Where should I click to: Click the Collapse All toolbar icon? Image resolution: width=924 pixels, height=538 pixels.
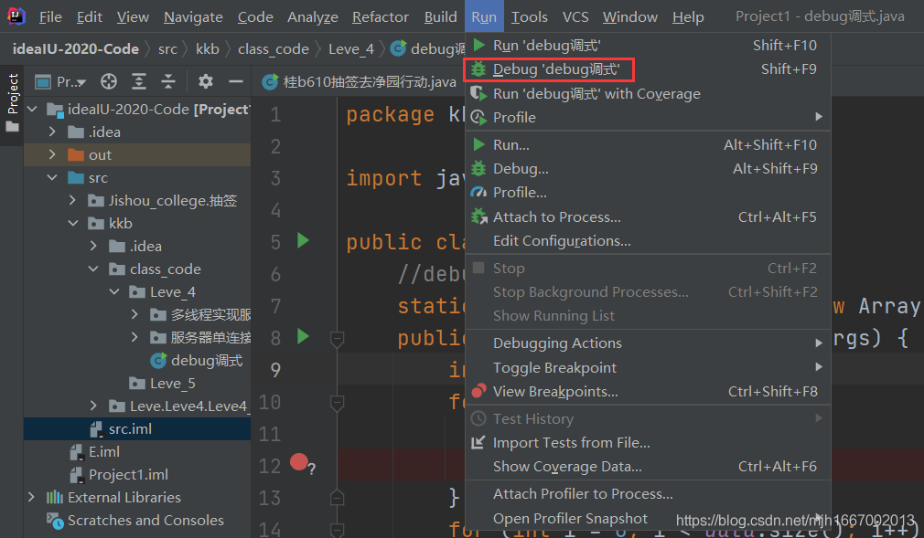pos(168,81)
